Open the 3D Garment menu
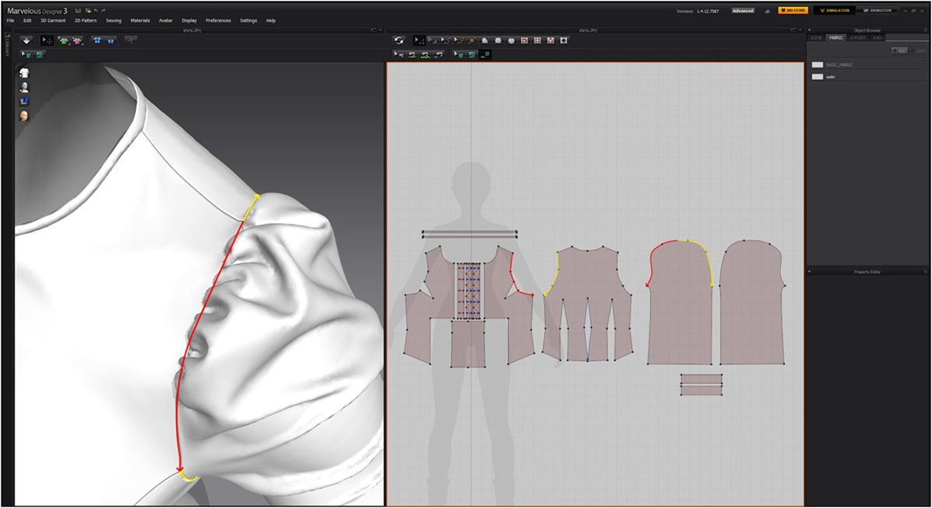The width and height of the screenshot is (932, 508). 53,21
